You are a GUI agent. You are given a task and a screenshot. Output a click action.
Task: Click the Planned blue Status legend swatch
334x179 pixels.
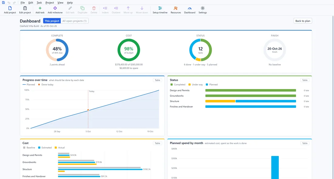tap(207, 85)
